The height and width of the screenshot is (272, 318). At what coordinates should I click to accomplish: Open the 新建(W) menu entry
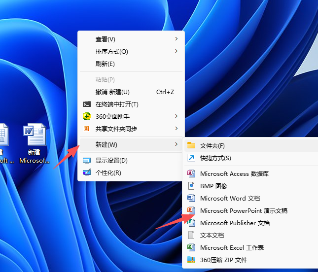click(x=131, y=144)
